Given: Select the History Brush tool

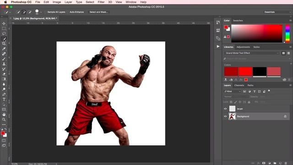Looking at the screenshot, I should (x=4, y=69).
